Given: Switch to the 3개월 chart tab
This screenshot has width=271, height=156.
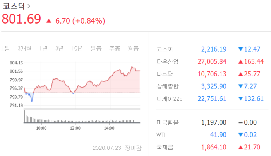Looking at the screenshot, I should click(x=24, y=48).
